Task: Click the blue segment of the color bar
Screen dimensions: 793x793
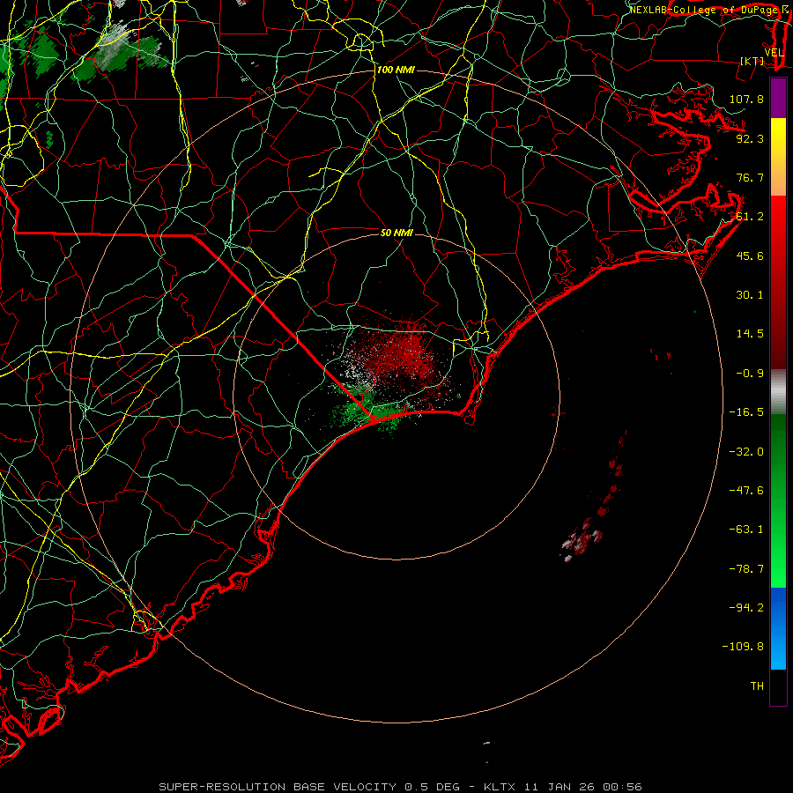Action: 778,628
